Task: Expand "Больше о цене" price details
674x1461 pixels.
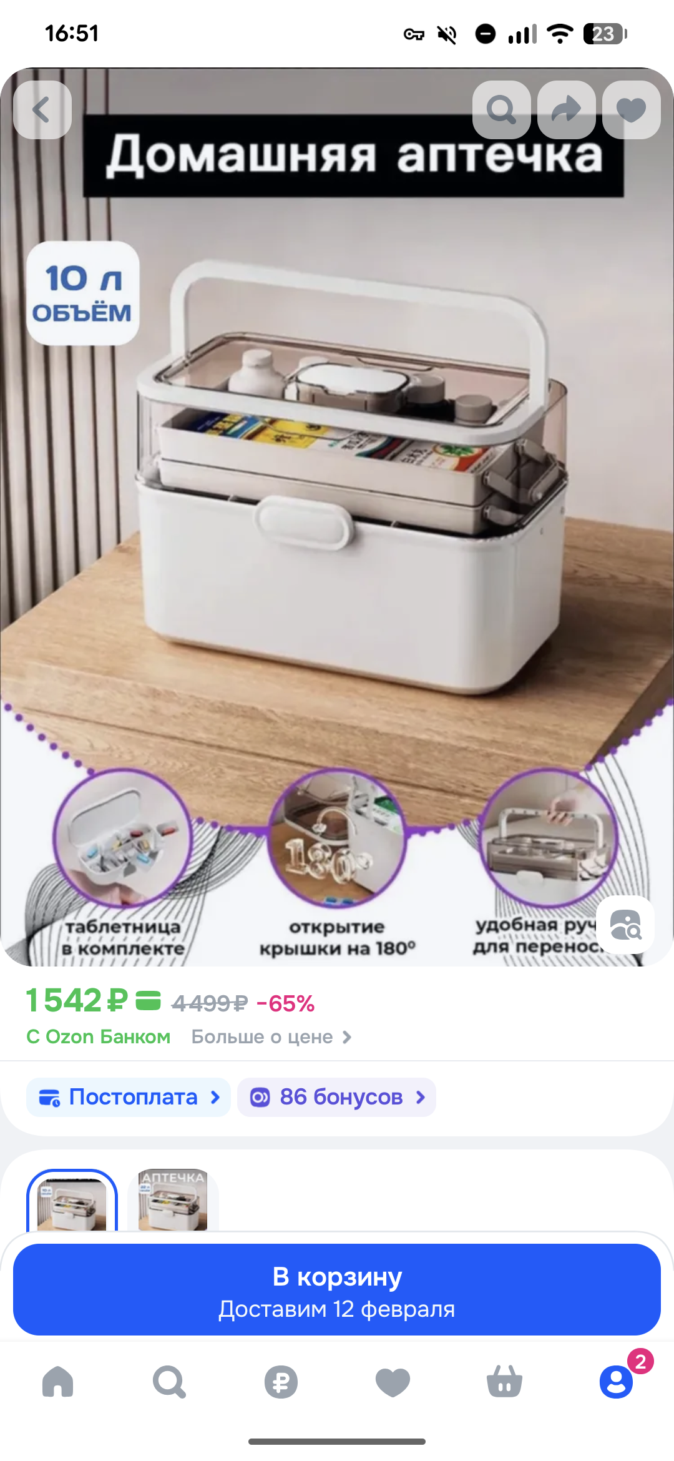Action: [x=271, y=1036]
